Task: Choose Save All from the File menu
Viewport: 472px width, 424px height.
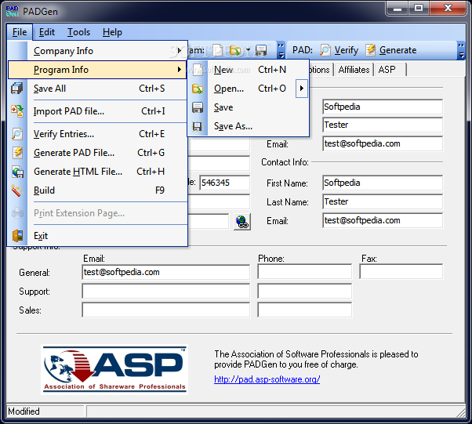Action: [97, 89]
